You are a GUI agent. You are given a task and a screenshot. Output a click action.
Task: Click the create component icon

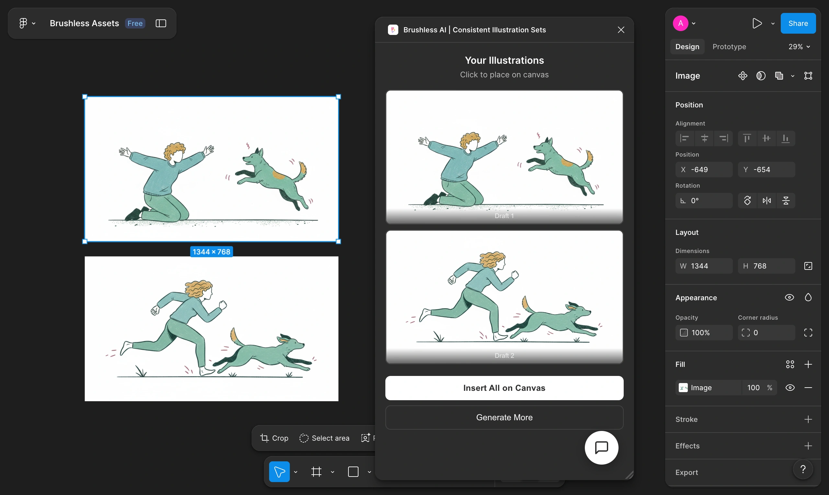pos(743,76)
